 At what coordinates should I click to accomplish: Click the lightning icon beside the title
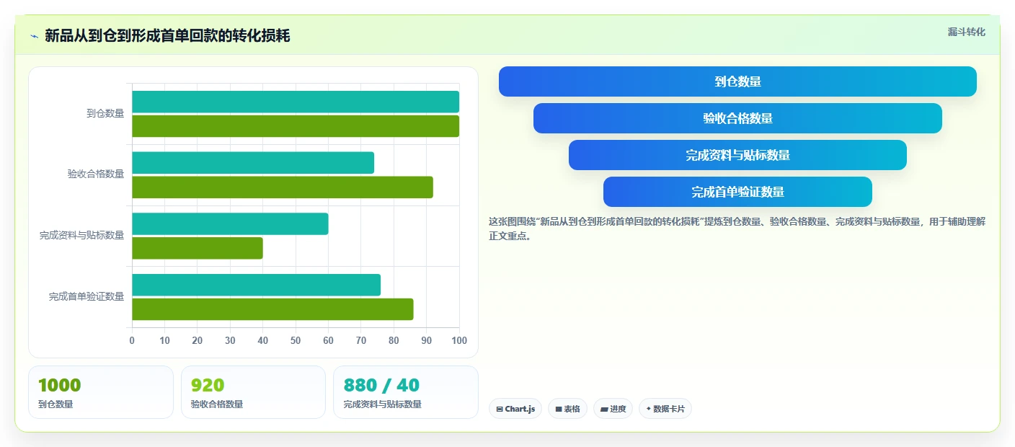pyautogui.click(x=34, y=36)
